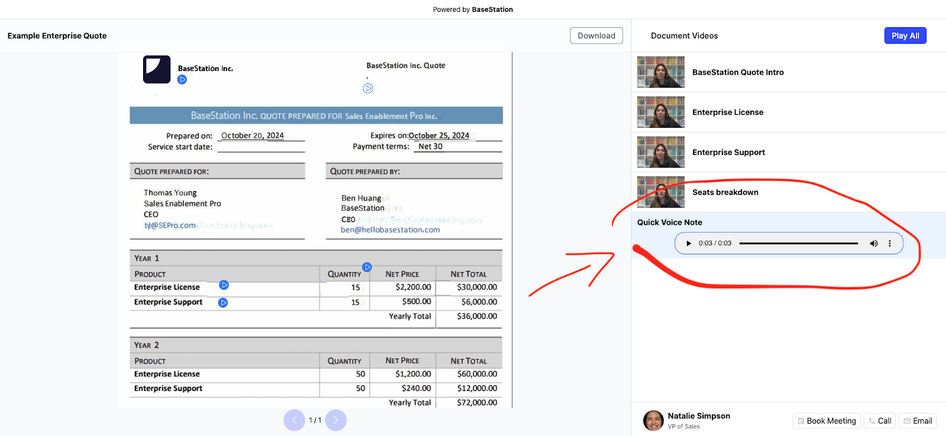
Task: Click October 25, 2024 expiry date
Action: coord(439,135)
